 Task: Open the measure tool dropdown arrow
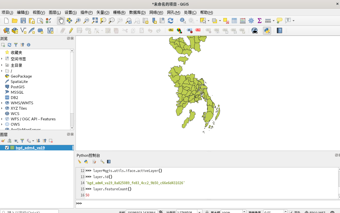[274, 21]
